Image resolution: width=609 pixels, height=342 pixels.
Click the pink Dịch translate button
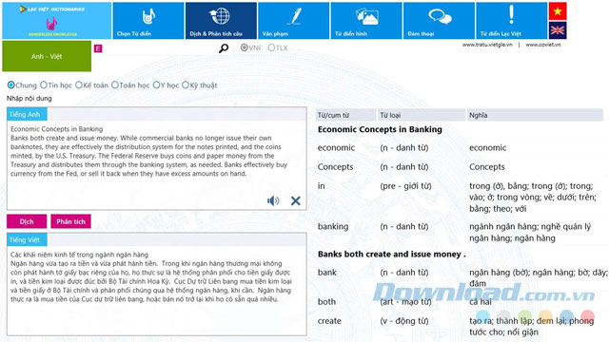[x=27, y=221]
